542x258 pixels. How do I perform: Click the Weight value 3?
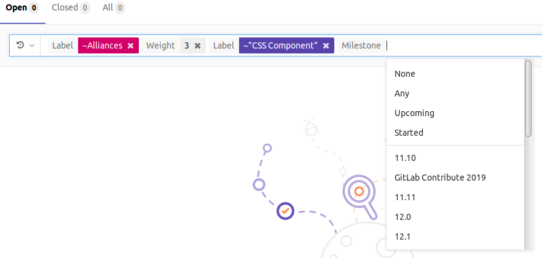tap(187, 45)
